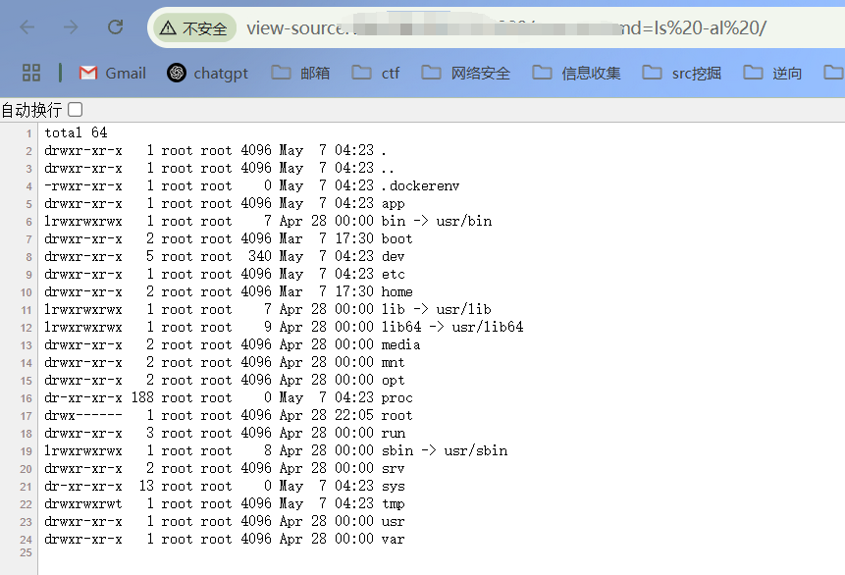Open the chatgpt bookmark
Viewport: 845px width, 575px height.
coord(207,73)
